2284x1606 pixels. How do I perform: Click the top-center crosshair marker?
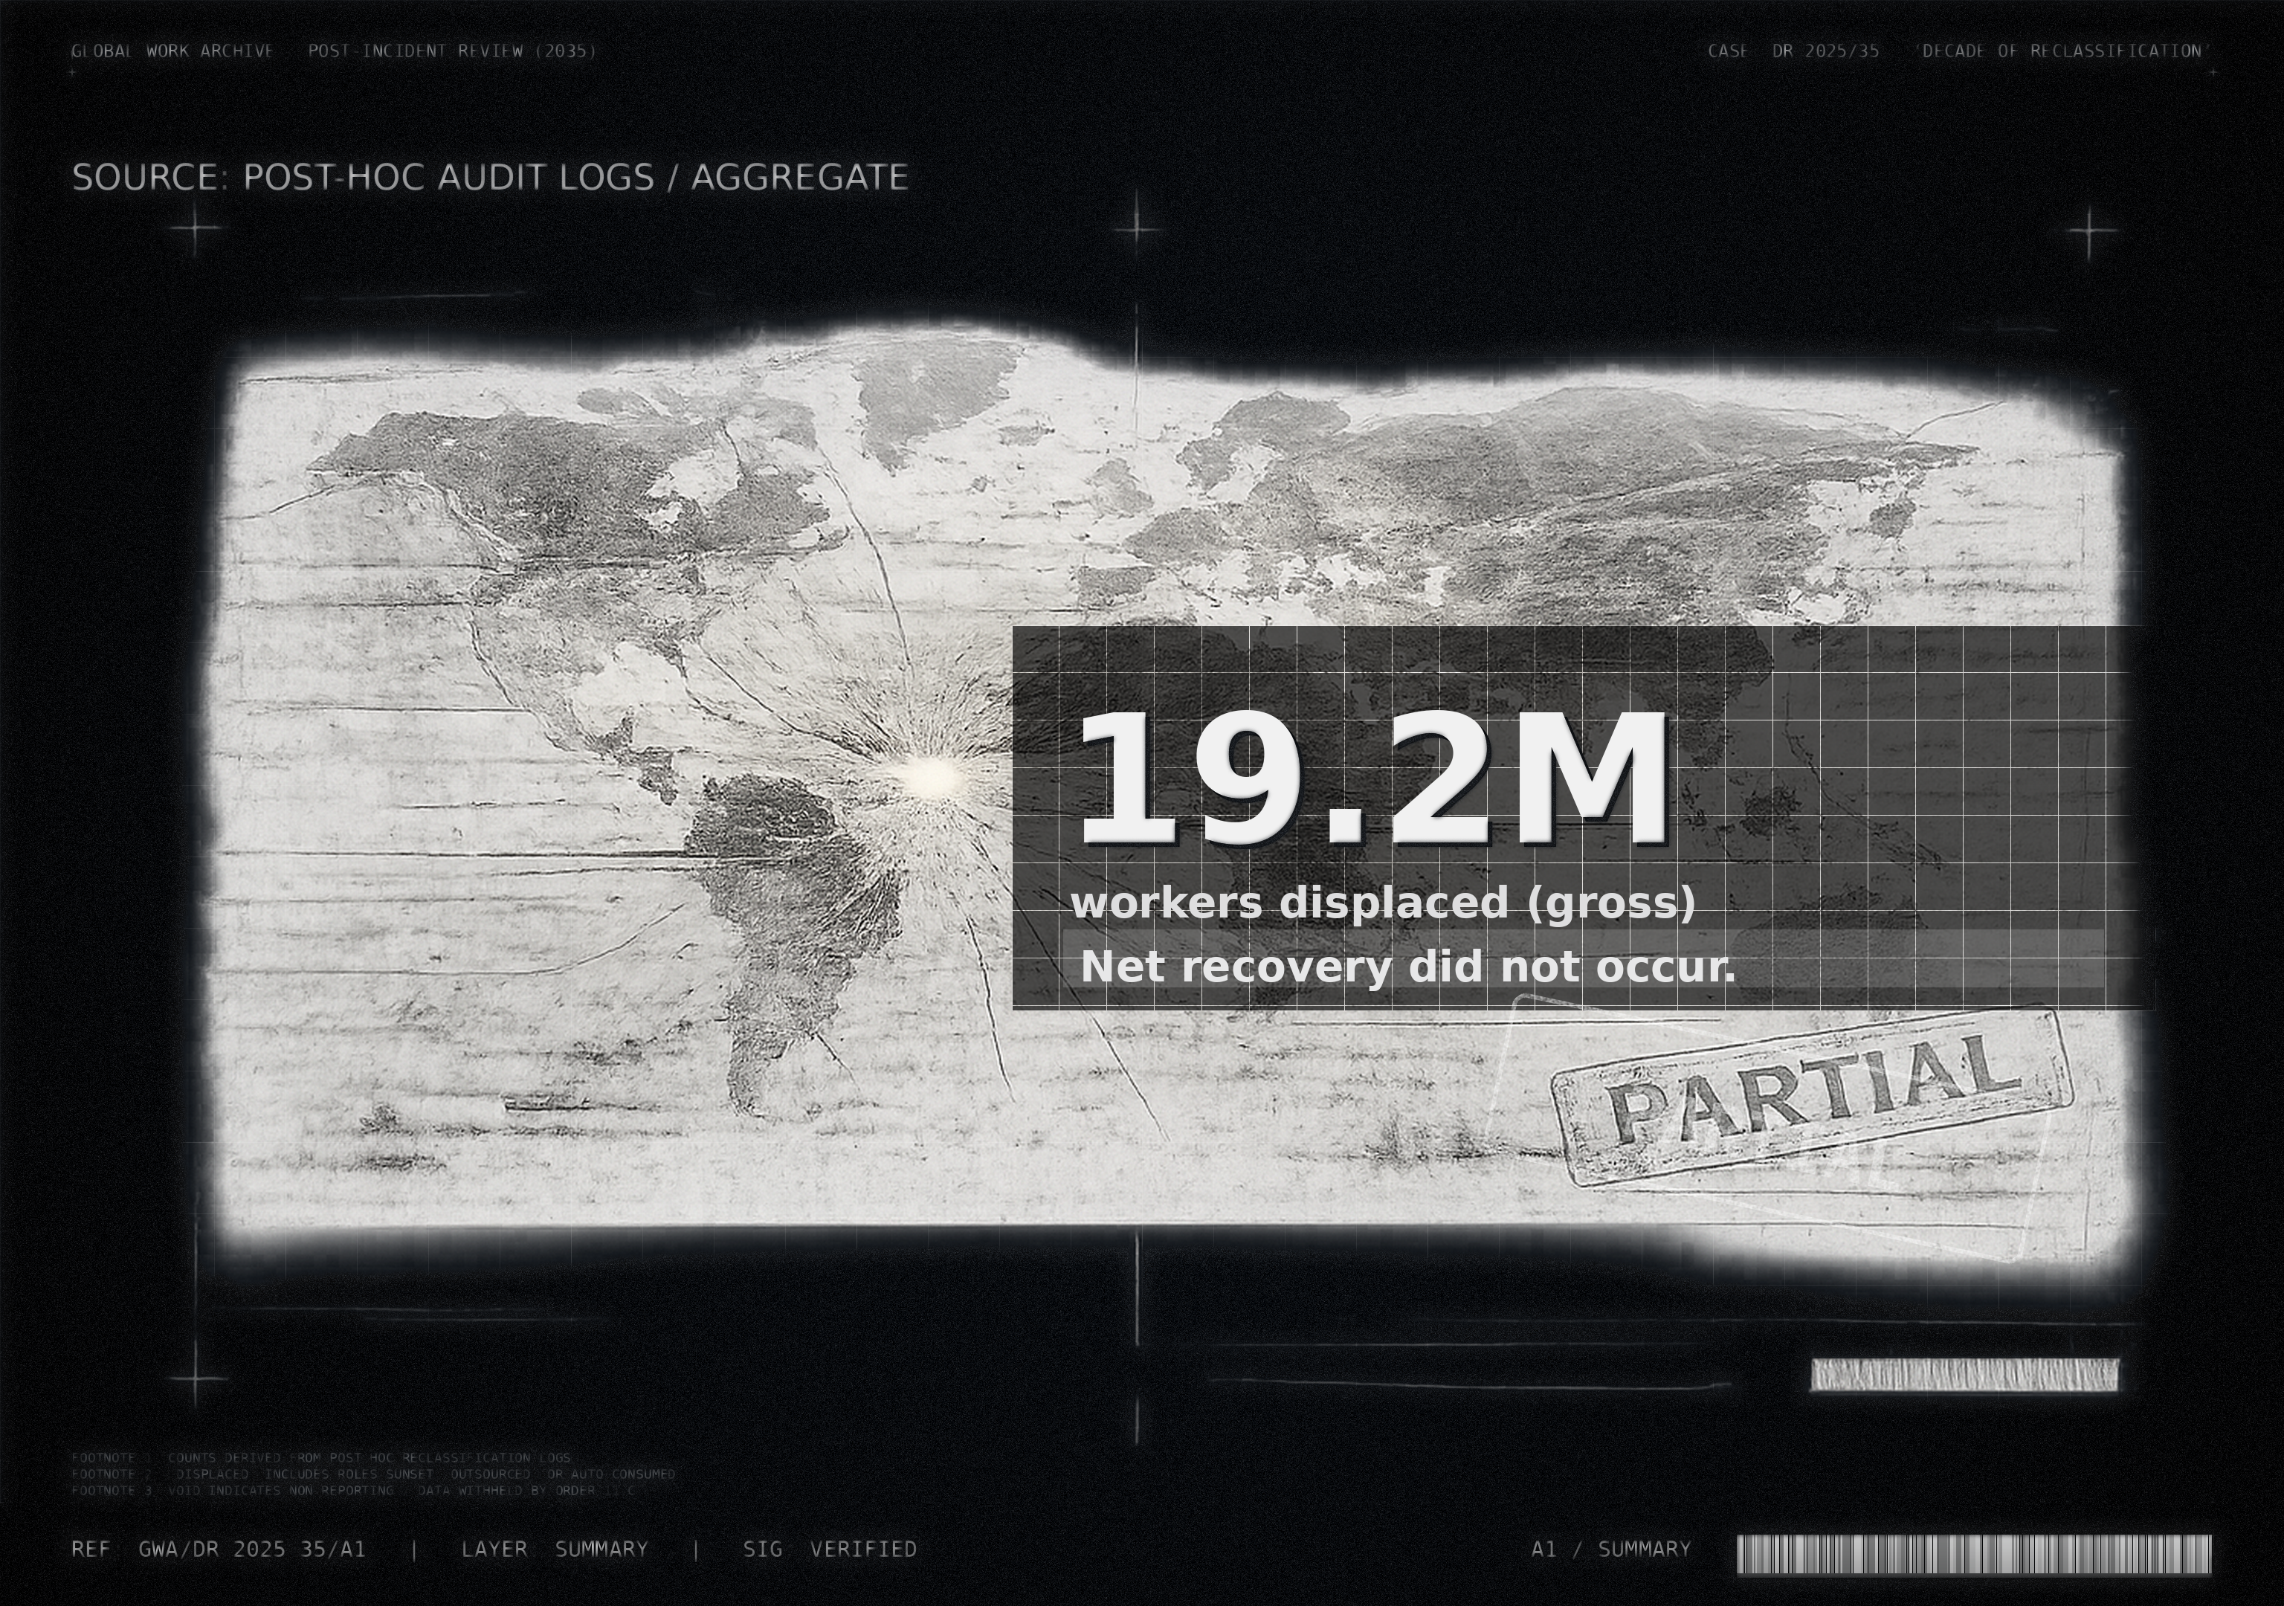[1137, 229]
